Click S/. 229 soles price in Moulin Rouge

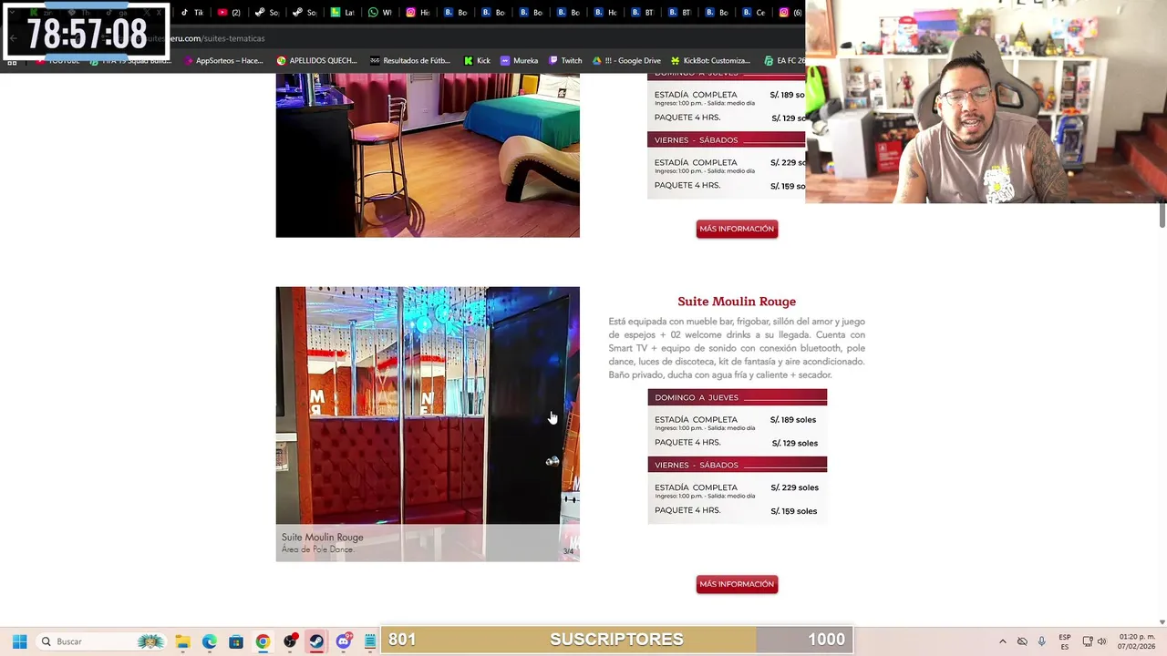click(795, 487)
